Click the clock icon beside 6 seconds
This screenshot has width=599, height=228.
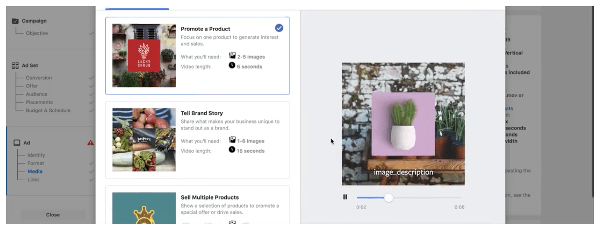click(232, 66)
